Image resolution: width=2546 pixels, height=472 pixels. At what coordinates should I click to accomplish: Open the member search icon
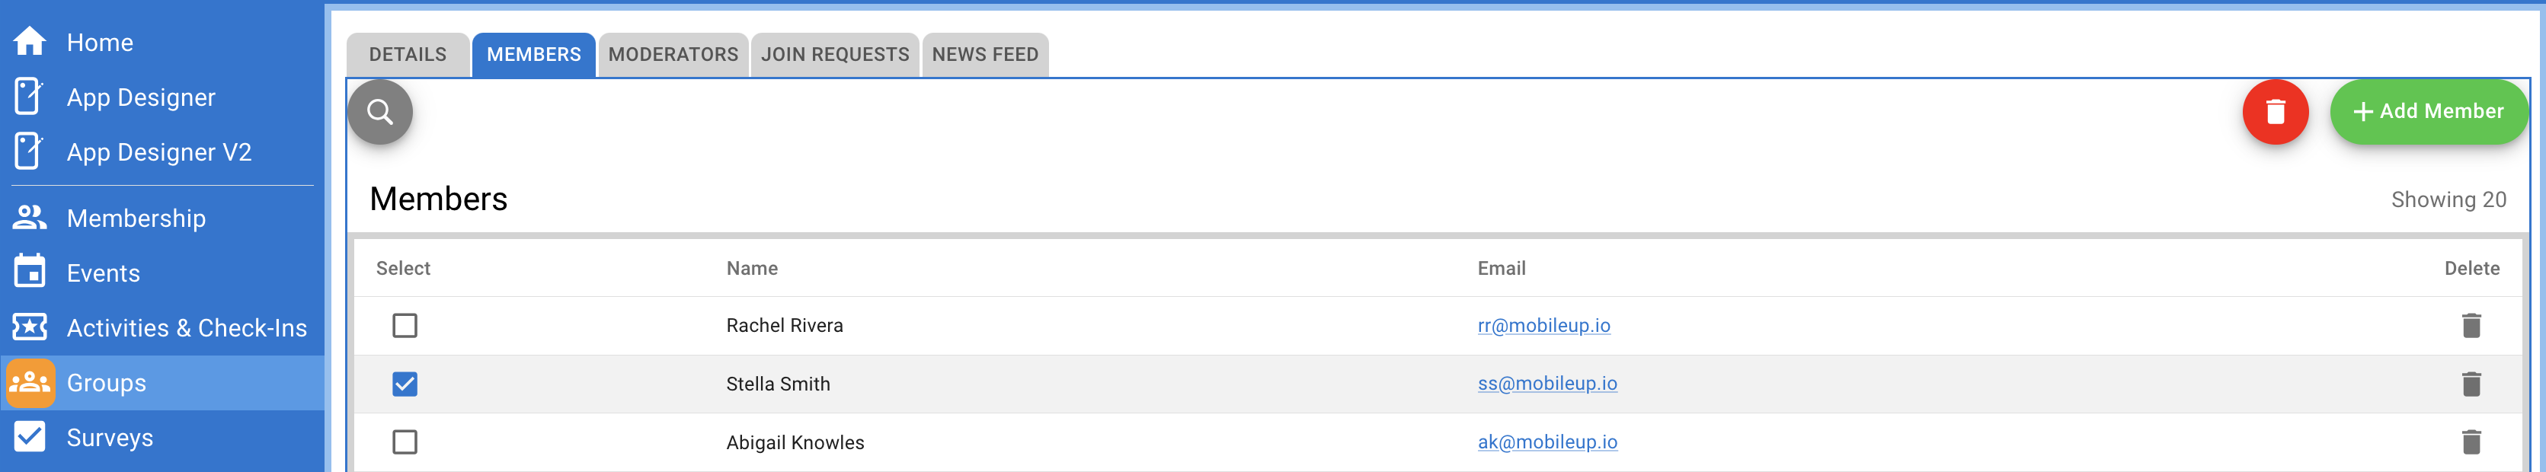click(x=379, y=112)
